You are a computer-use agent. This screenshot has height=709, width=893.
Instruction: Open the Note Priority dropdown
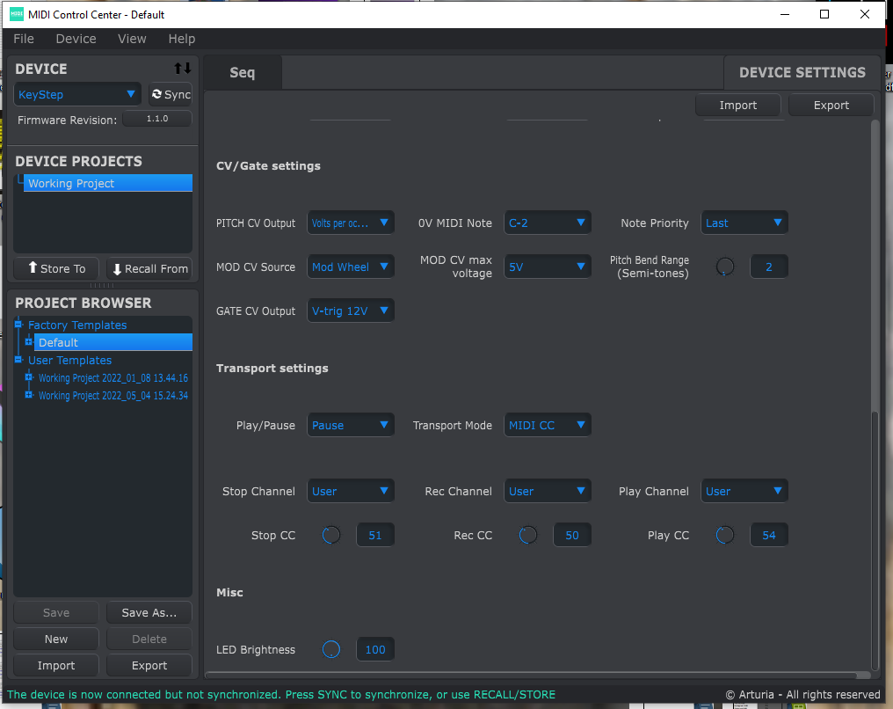744,223
